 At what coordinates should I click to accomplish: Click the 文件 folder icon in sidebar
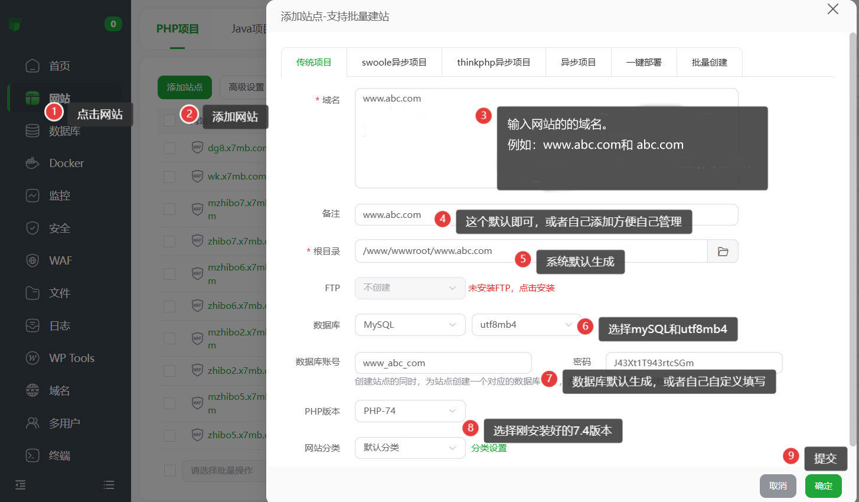32,293
